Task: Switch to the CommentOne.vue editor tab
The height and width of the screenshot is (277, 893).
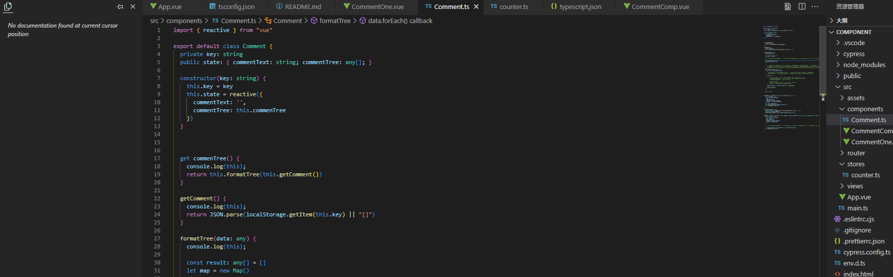Action: [377, 7]
